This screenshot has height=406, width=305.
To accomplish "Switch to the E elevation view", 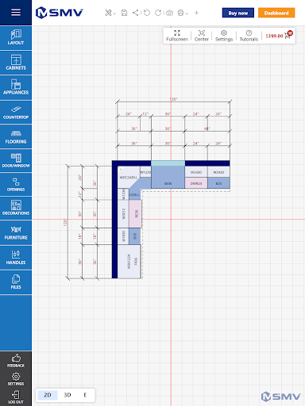I will (85, 395).
